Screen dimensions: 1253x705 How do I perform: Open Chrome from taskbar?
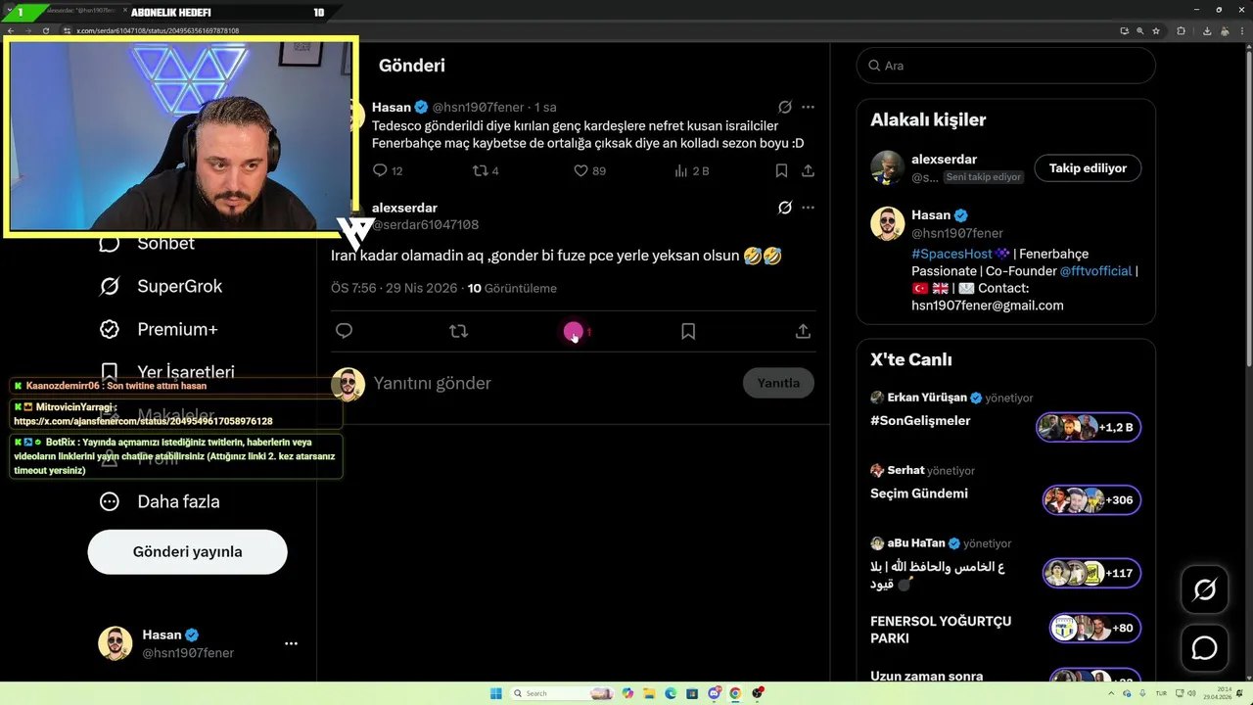[735, 693]
